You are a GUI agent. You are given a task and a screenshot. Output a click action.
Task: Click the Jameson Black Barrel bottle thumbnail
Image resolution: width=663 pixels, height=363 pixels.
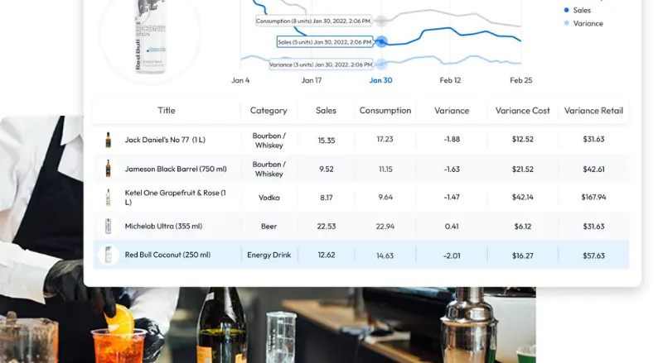[x=109, y=169]
